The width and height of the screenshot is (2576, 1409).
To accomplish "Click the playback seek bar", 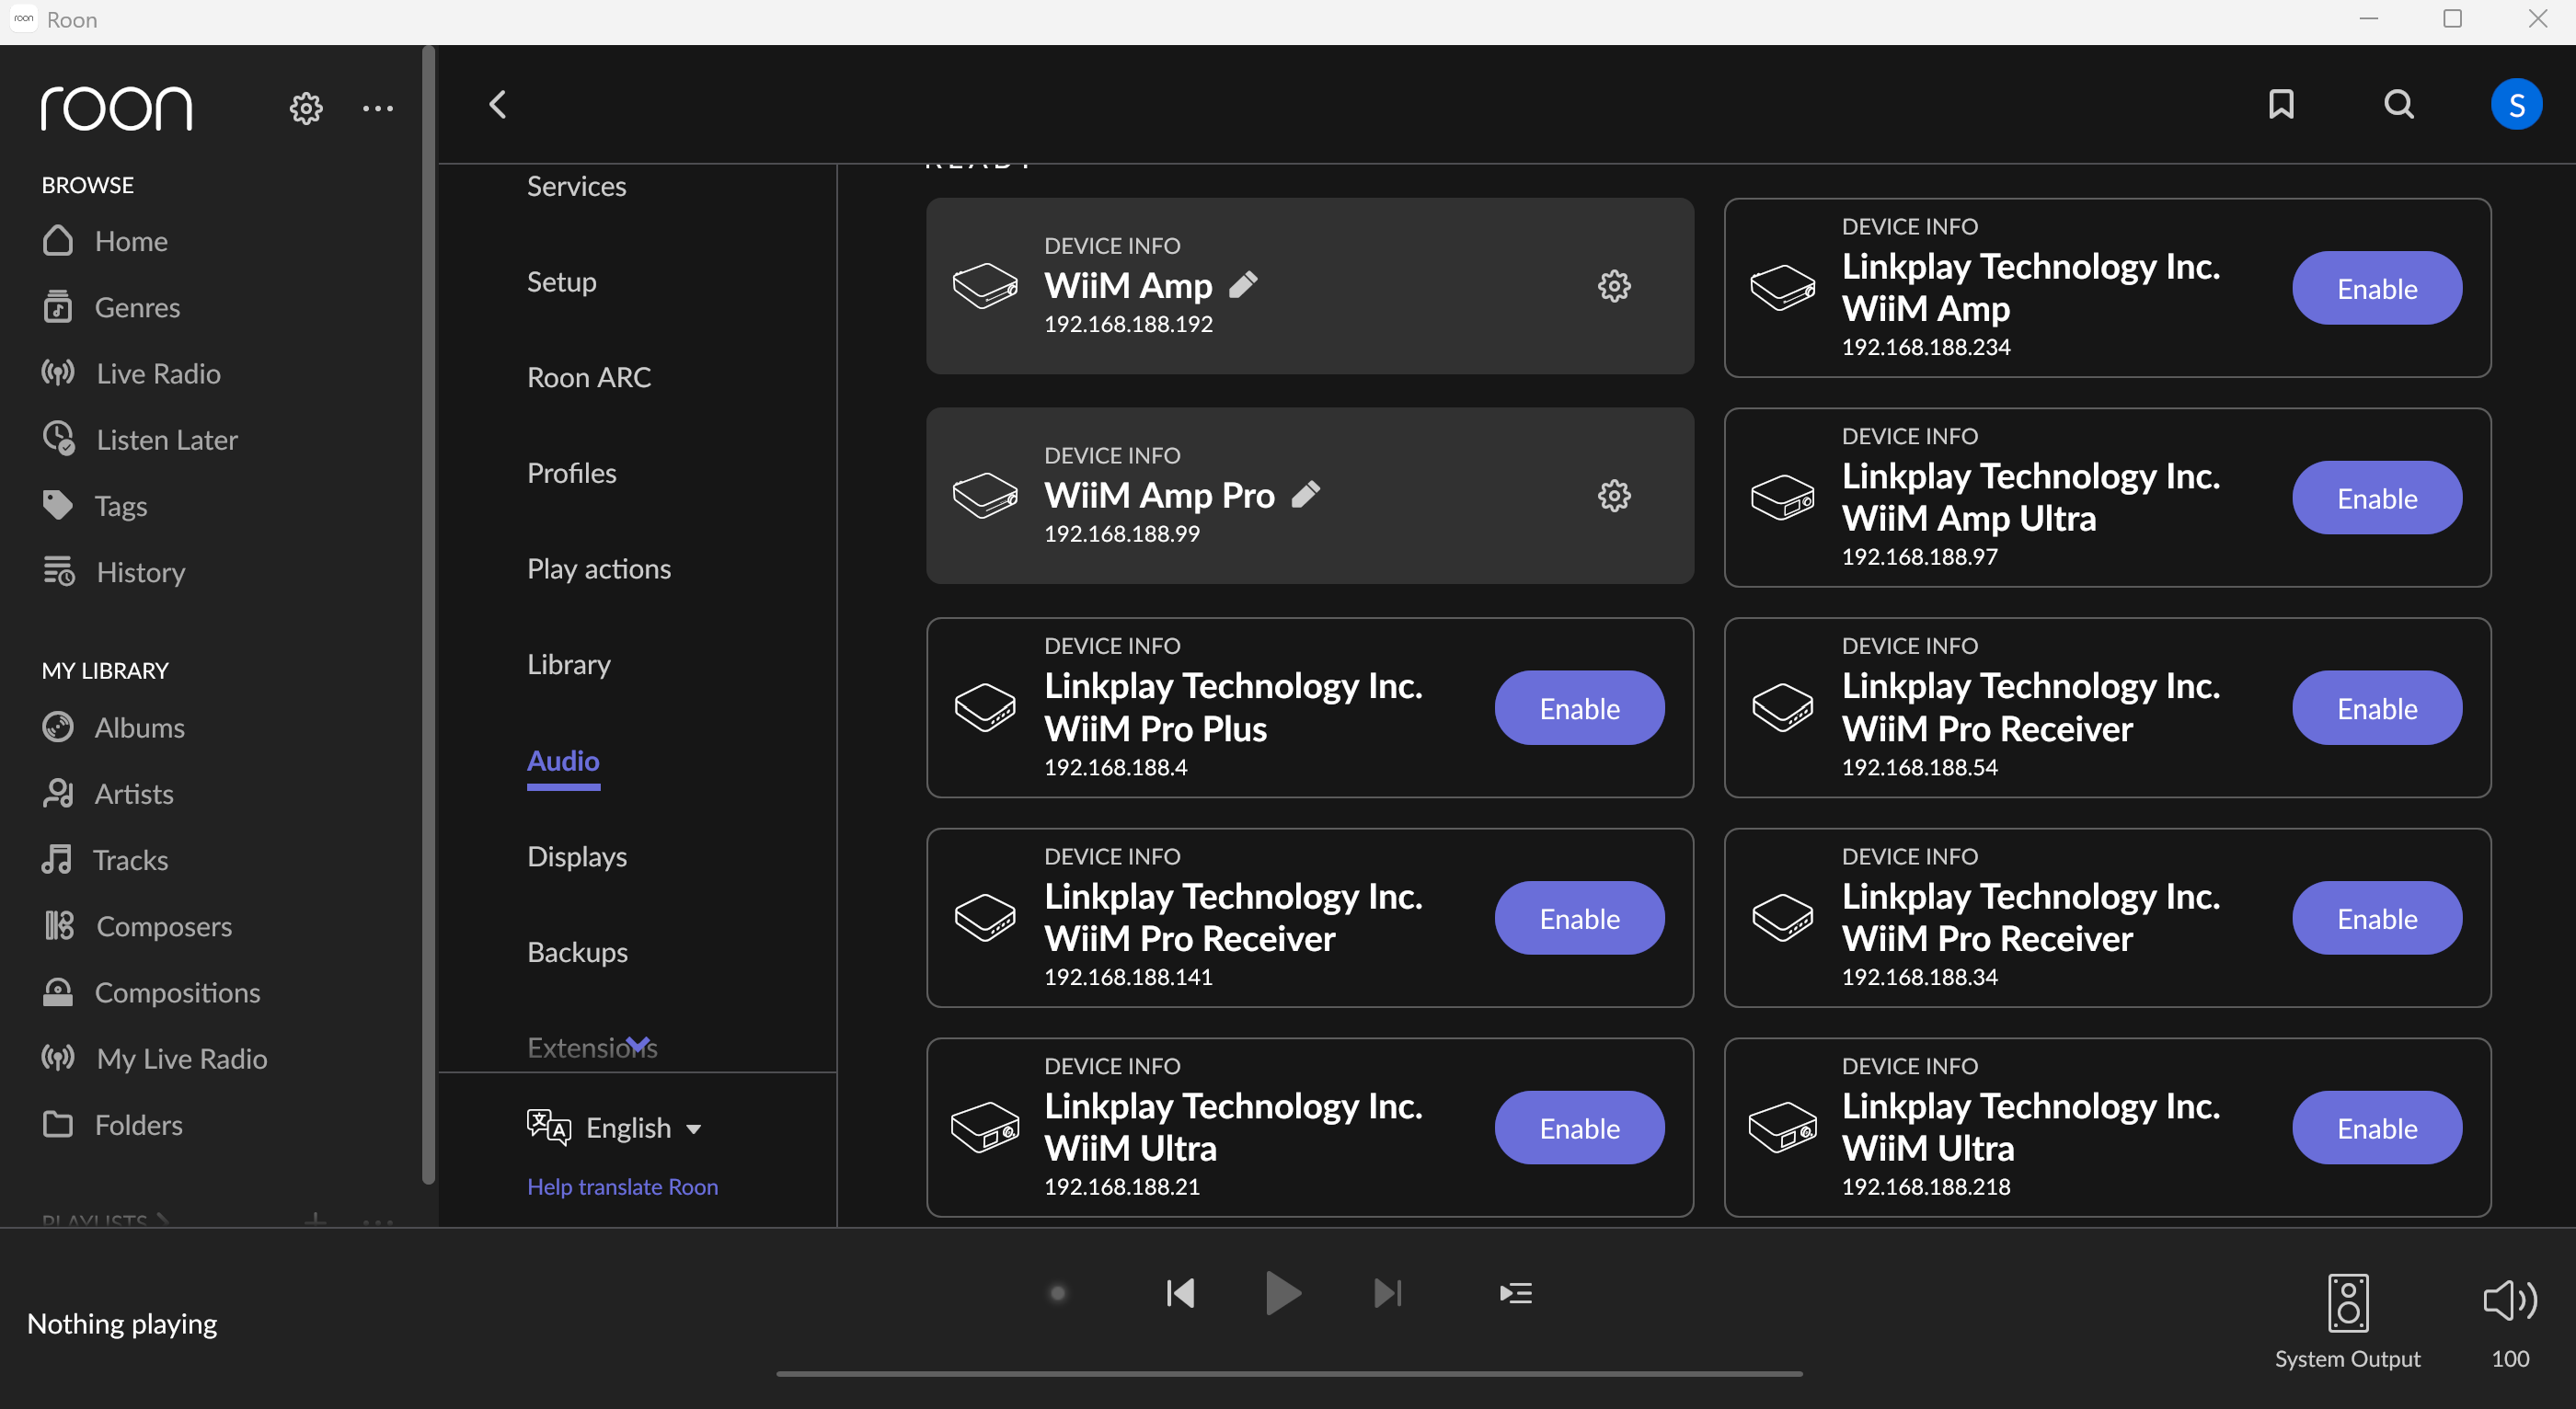I will [1289, 1374].
